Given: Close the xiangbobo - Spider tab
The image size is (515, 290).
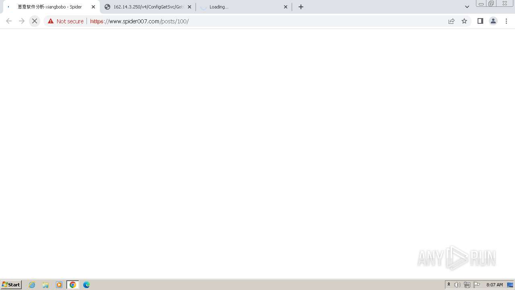Looking at the screenshot, I should coord(93,7).
